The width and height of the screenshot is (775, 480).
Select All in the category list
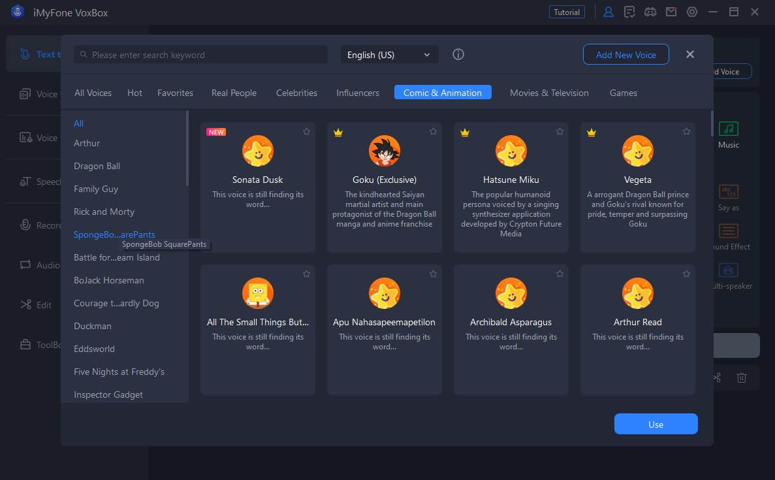tap(78, 123)
